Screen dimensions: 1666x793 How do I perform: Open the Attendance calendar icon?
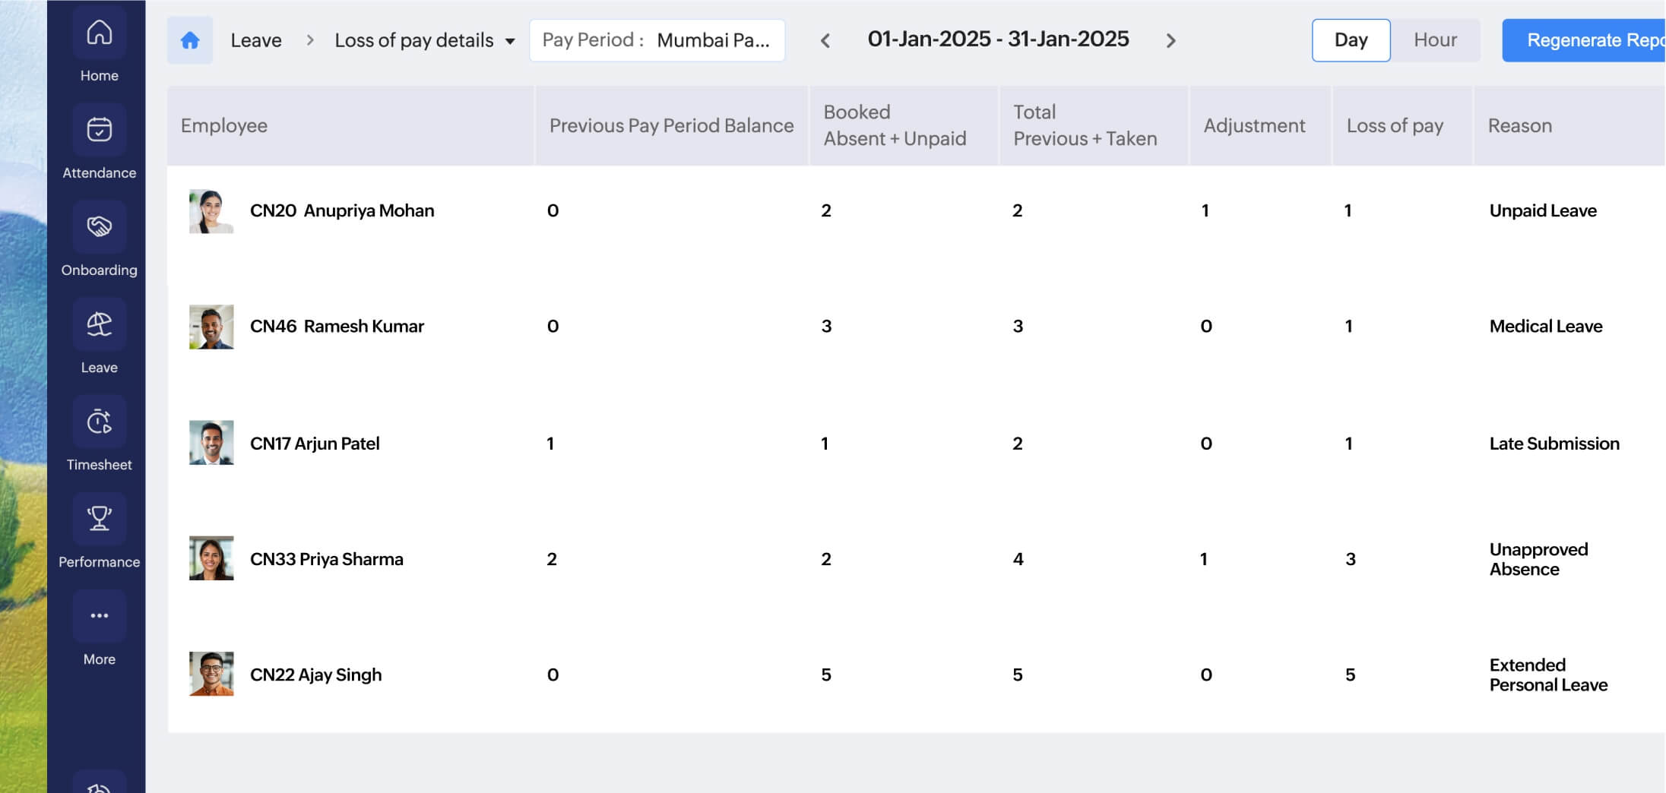click(99, 130)
